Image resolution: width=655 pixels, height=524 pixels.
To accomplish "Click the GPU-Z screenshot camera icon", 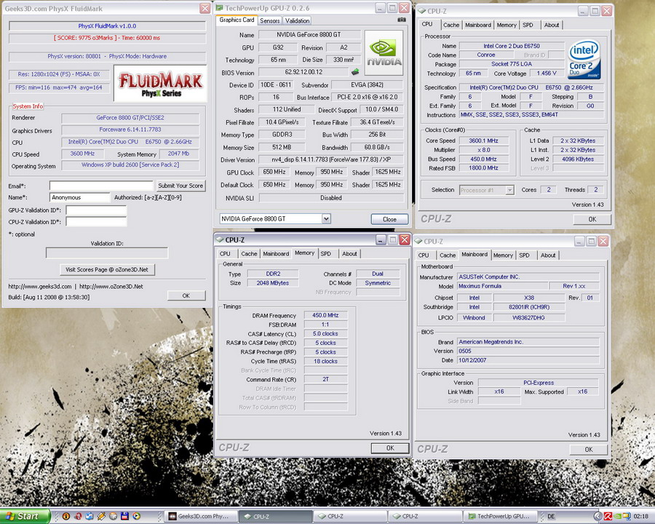I will pyautogui.click(x=402, y=20).
